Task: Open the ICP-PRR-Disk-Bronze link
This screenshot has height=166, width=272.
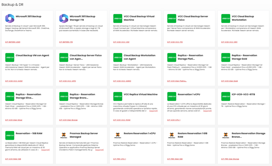Action: [x=230, y=159]
